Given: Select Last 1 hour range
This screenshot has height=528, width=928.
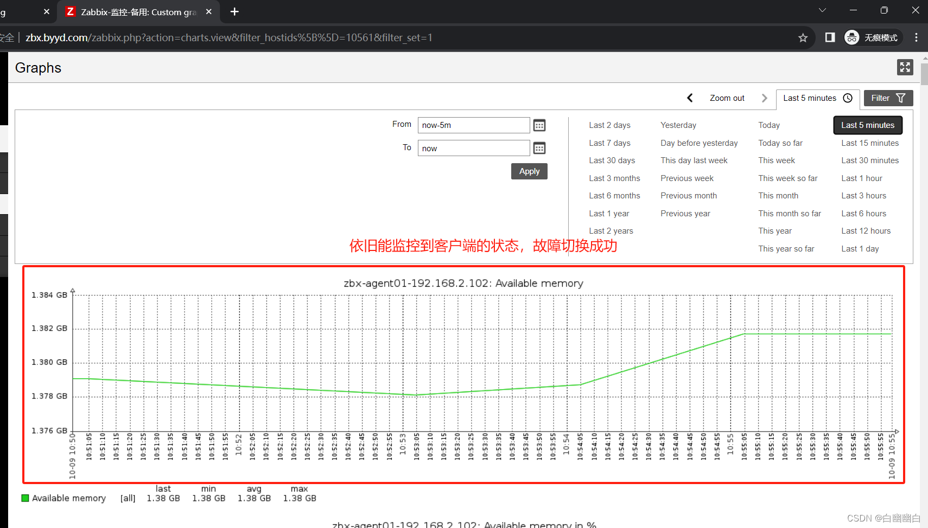Looking at the screenshot, I should pos(862,178).
